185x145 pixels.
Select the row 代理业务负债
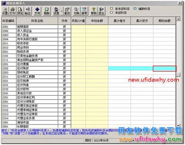pos(89,118)
